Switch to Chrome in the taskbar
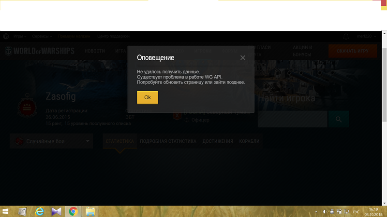 tap(73, 212)
